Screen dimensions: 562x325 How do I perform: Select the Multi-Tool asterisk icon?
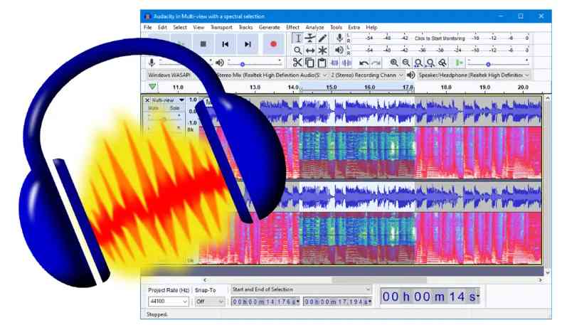pyautogui.click(x=322, y=50)
